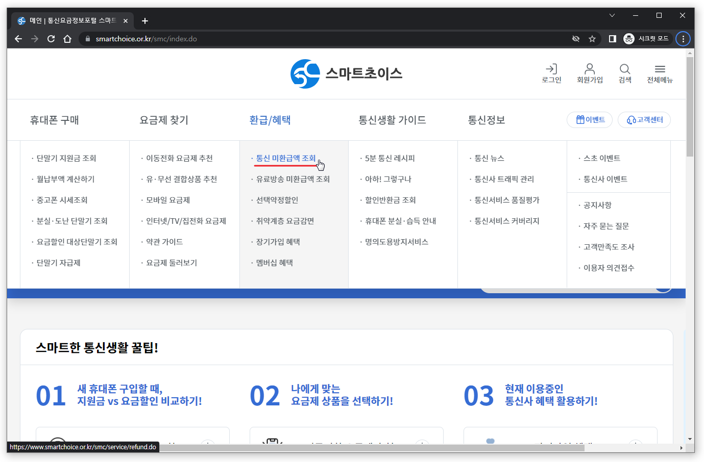The width and height of the screenshot is (704, 462).
Task: Select 분실·도난 단말기 조회
Action: (x=72, y=221)
